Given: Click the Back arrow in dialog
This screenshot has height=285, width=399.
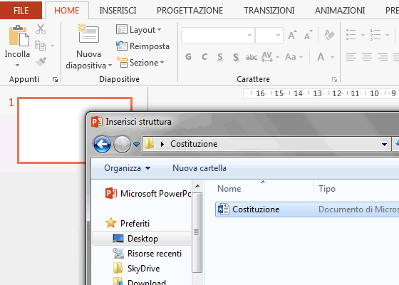Looking at the screenshot, I should 102,144.
